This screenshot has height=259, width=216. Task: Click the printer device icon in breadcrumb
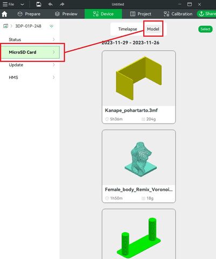click(5, 26)
